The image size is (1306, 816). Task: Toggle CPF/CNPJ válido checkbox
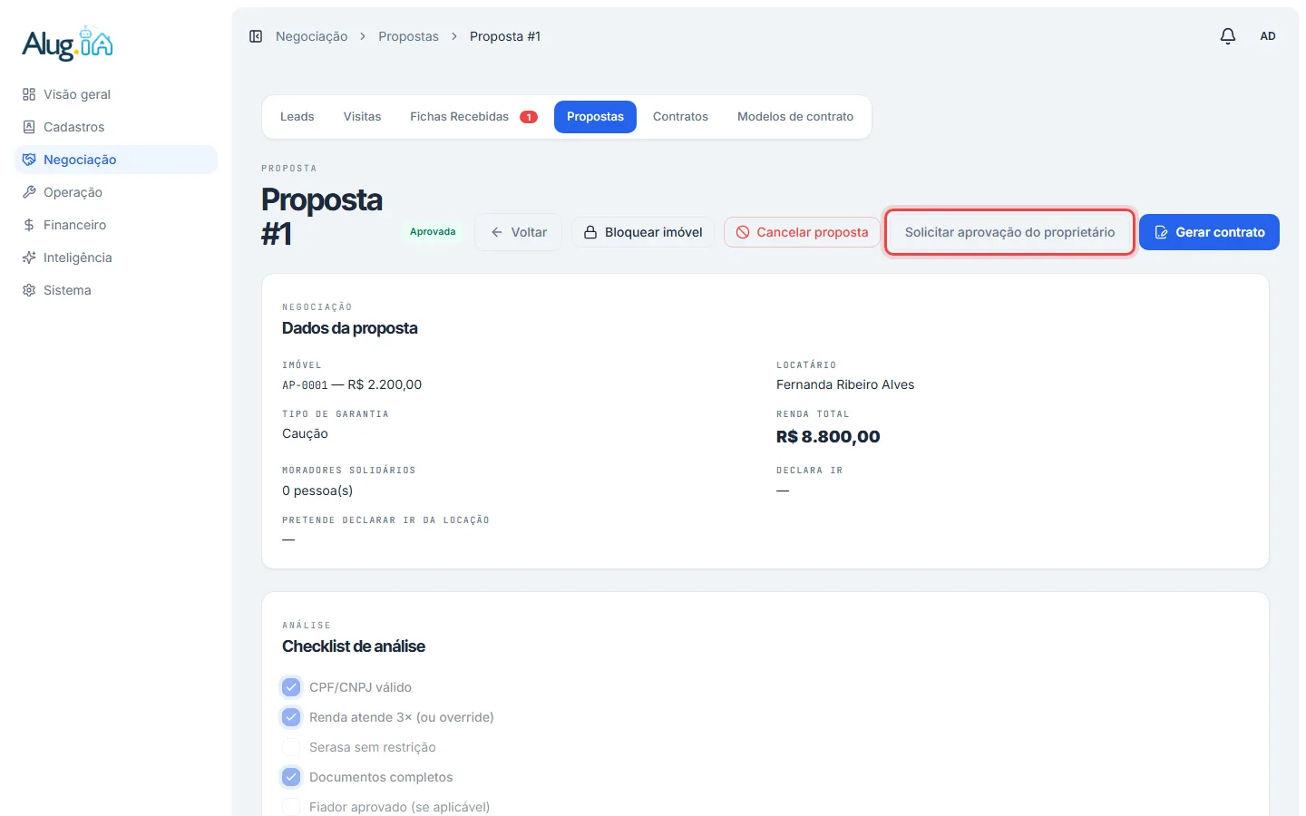[291, 687]
